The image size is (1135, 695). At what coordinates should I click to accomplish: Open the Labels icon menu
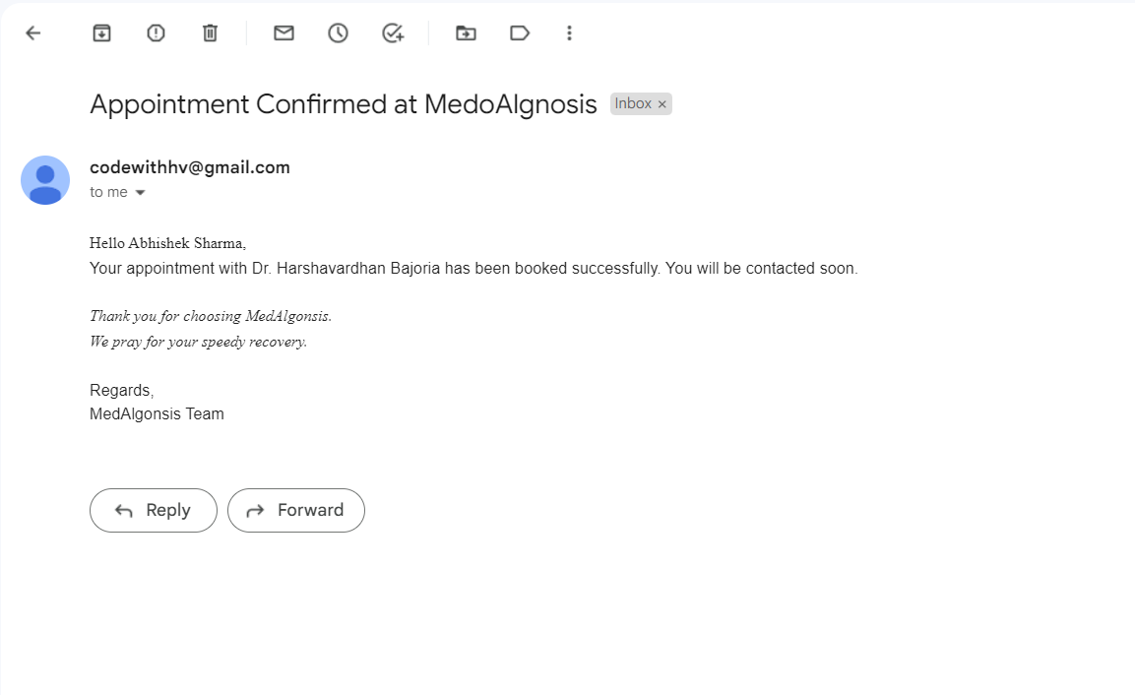[x=520, y=33]
